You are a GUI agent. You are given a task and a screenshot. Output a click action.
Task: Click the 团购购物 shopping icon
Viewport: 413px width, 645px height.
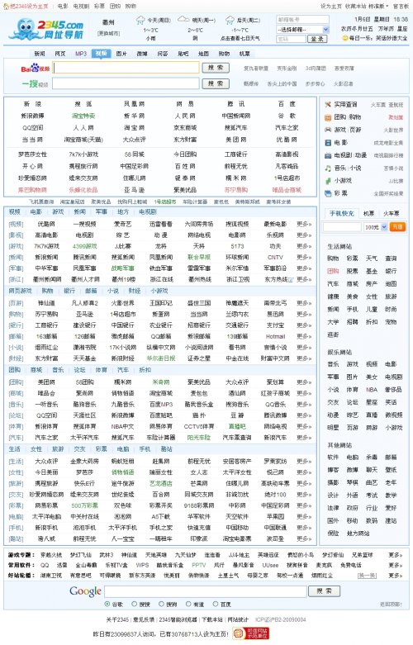(328, 117)
